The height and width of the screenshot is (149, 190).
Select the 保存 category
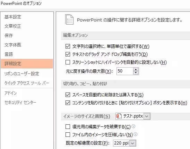pyautogui.click(x=9, y=35)
